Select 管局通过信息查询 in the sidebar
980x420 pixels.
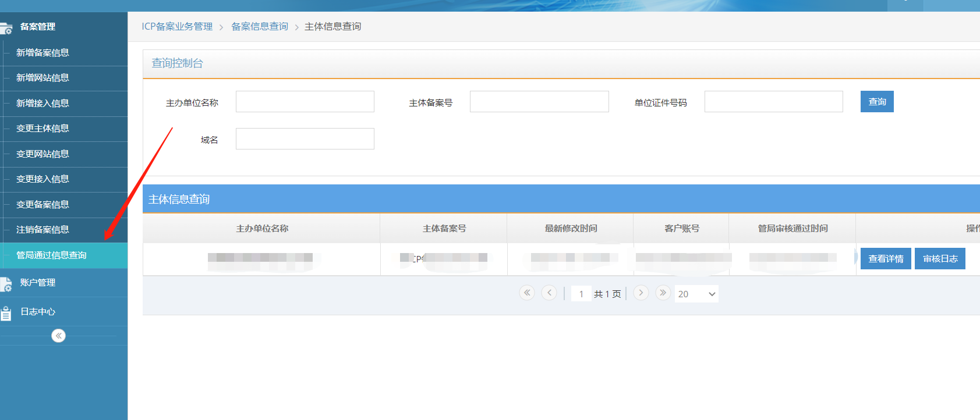pyautogui.click(x=63, y=255)
